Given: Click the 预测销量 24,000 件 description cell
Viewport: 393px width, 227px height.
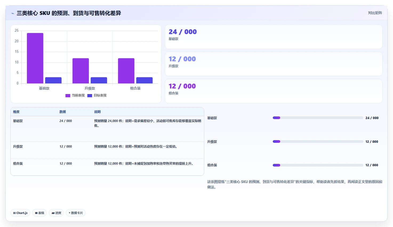Looking at the screenshot, I should click(x=147, y=123).
